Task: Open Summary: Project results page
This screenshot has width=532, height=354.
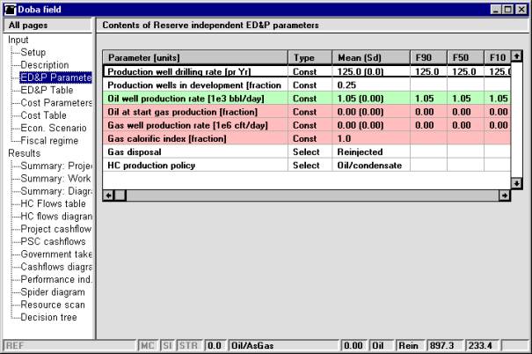Action: [x=56, y=166]
